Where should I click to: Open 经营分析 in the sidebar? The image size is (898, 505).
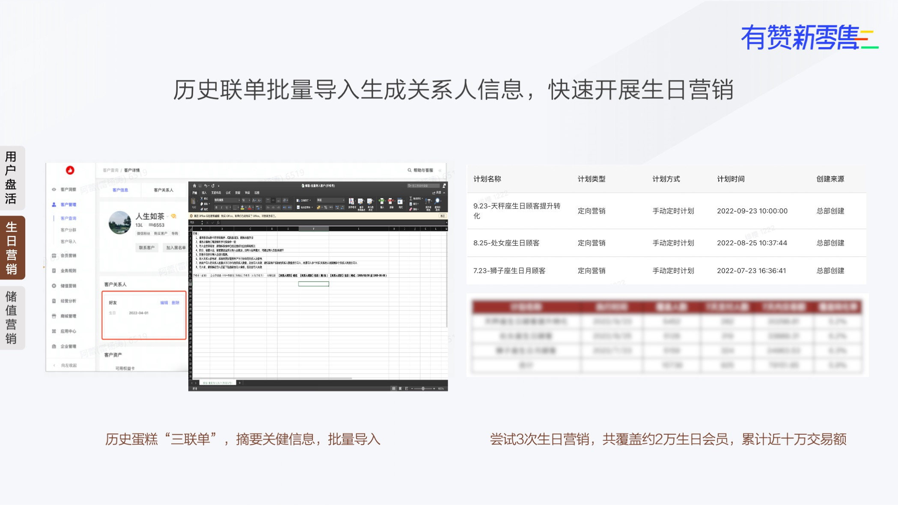pos(64,301)
